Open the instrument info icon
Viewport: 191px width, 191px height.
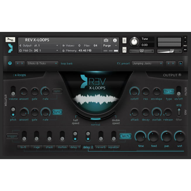pyautogui.click(x=115, y=40)
